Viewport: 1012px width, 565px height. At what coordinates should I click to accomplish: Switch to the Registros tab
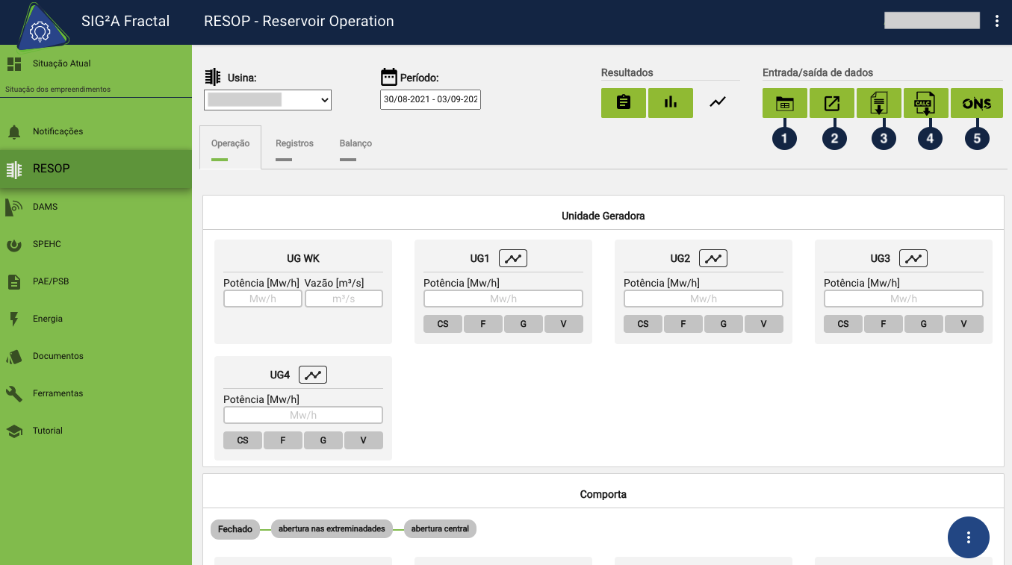click(294, 144)
